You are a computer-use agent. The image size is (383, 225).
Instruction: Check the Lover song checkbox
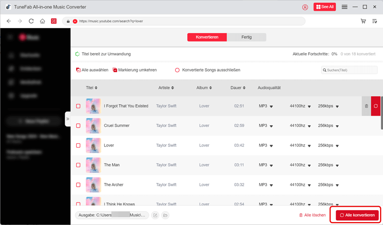pos(78,145)
